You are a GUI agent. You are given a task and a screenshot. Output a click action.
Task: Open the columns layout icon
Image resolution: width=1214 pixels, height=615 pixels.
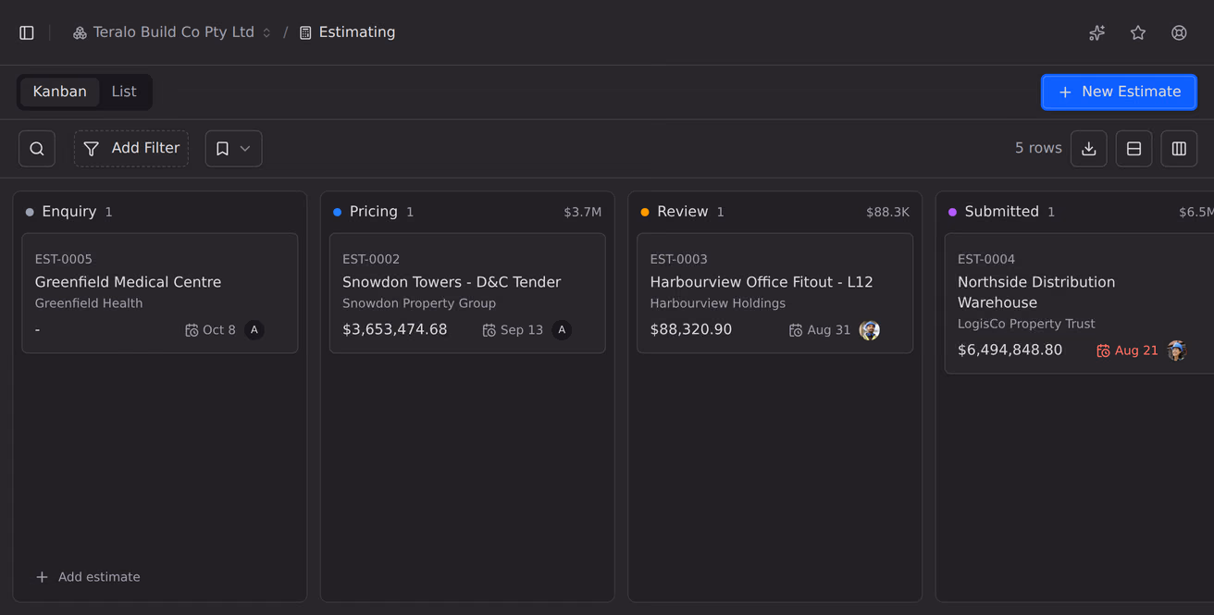click(1179, 149)
